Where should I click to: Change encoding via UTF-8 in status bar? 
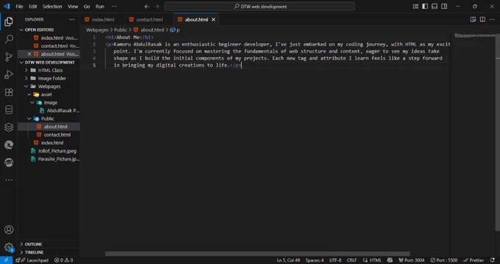pos(335,260)
